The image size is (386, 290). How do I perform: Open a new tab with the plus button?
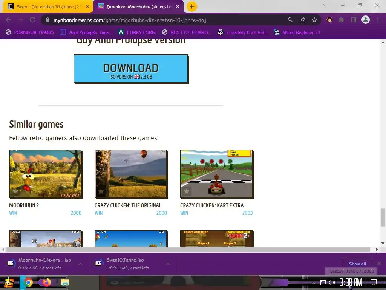192,6
